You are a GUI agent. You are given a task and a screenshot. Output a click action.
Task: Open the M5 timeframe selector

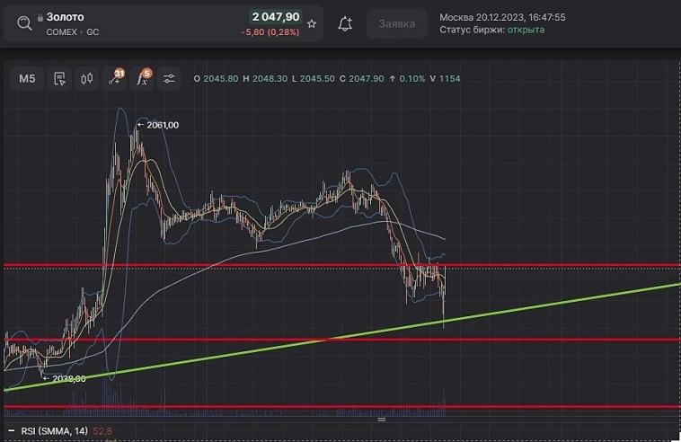pos(27,79)
